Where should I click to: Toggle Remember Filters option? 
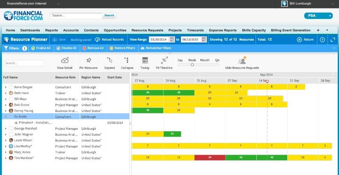(155, 48)
